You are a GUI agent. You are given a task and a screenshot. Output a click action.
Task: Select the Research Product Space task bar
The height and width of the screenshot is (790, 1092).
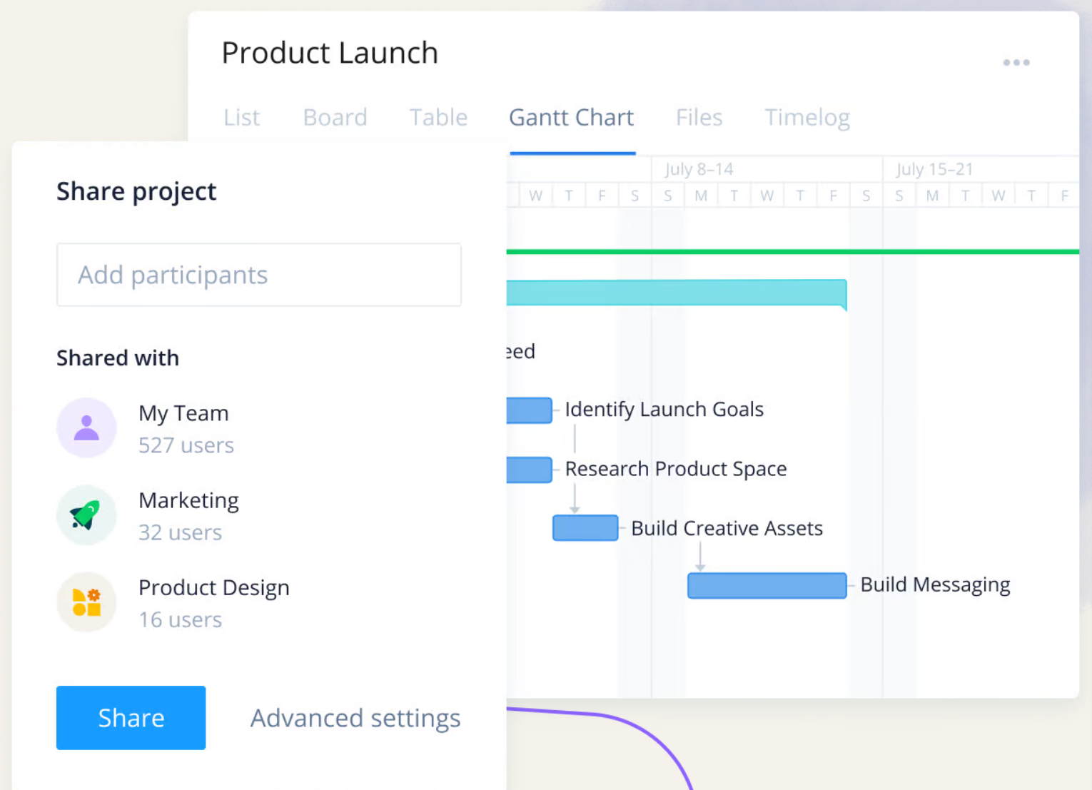(529, 470)
